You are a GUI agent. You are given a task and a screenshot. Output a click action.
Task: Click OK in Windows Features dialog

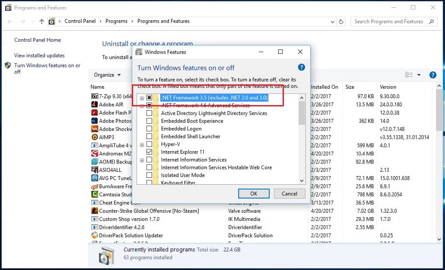(254, 194)
